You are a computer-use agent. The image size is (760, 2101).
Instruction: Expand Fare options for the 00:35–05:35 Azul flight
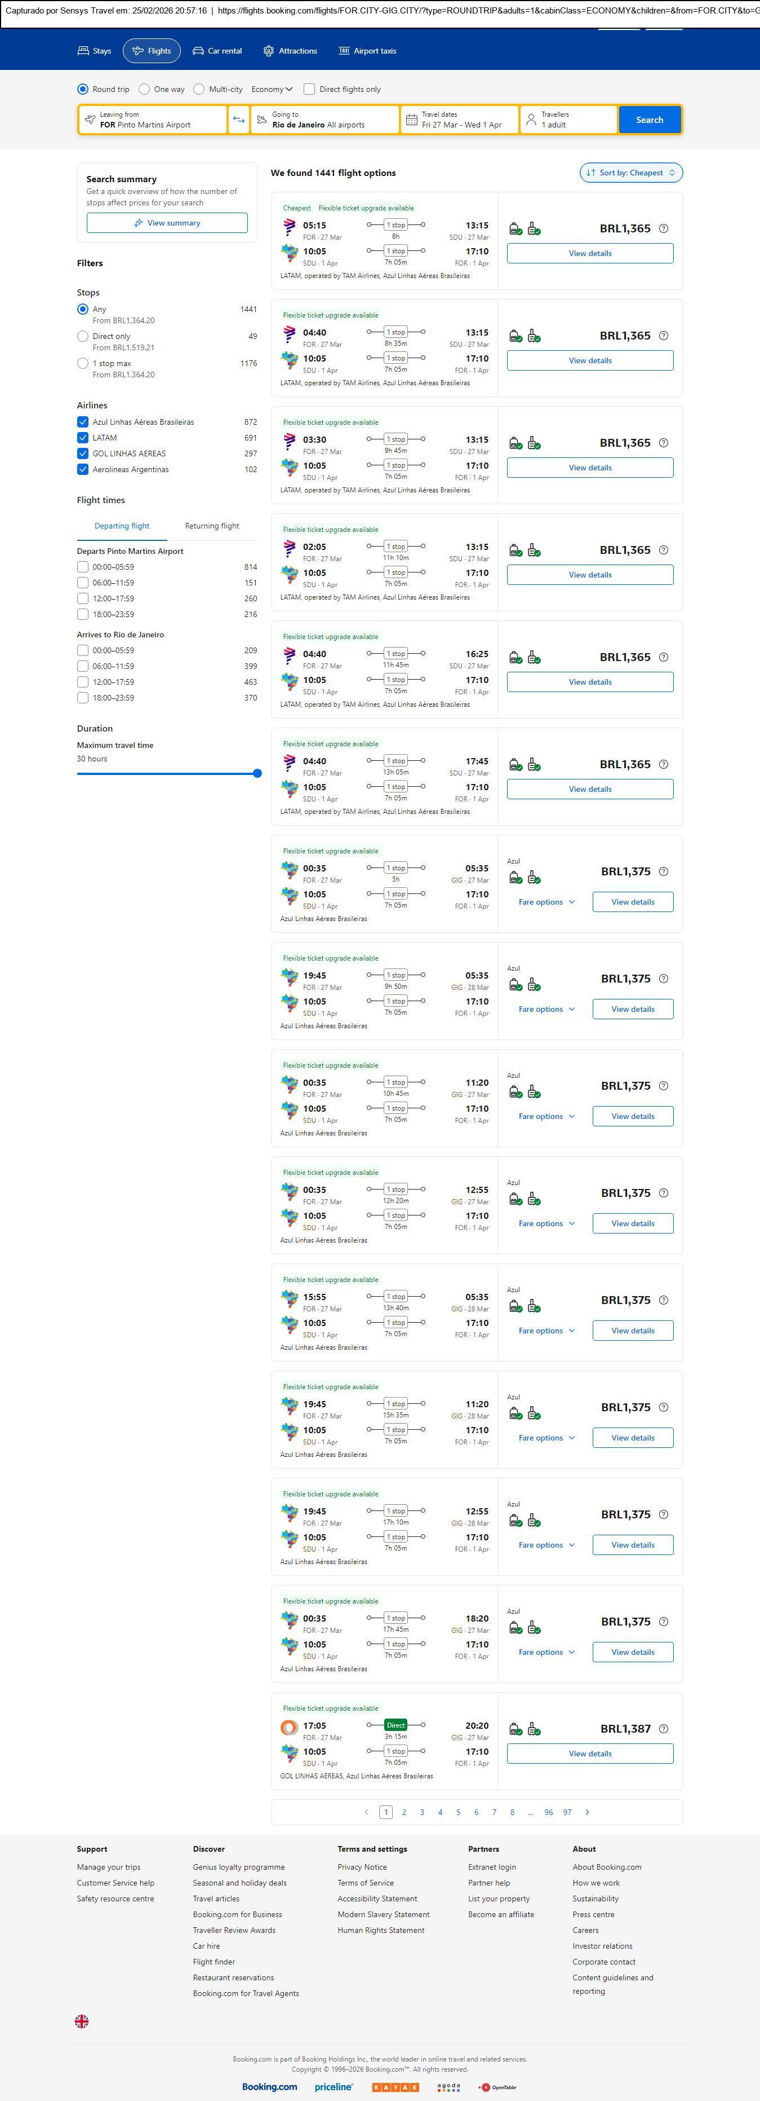[x=546, y=902]
